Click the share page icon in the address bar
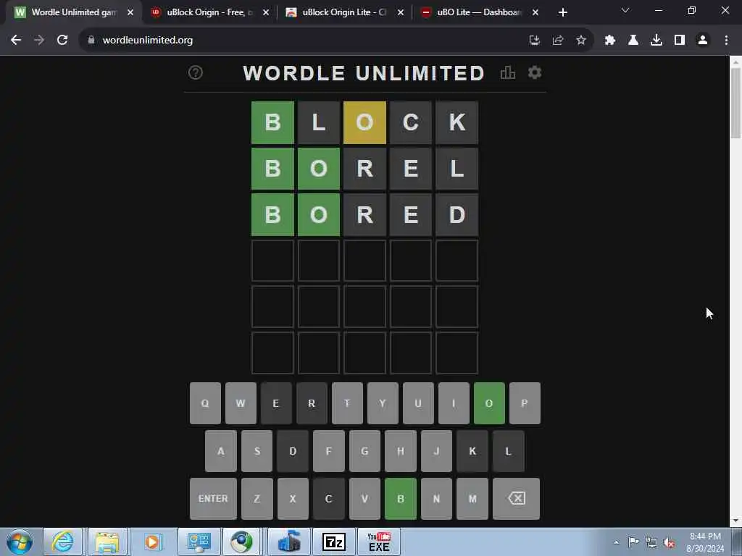The image size is (742, 556). [558, 41]
